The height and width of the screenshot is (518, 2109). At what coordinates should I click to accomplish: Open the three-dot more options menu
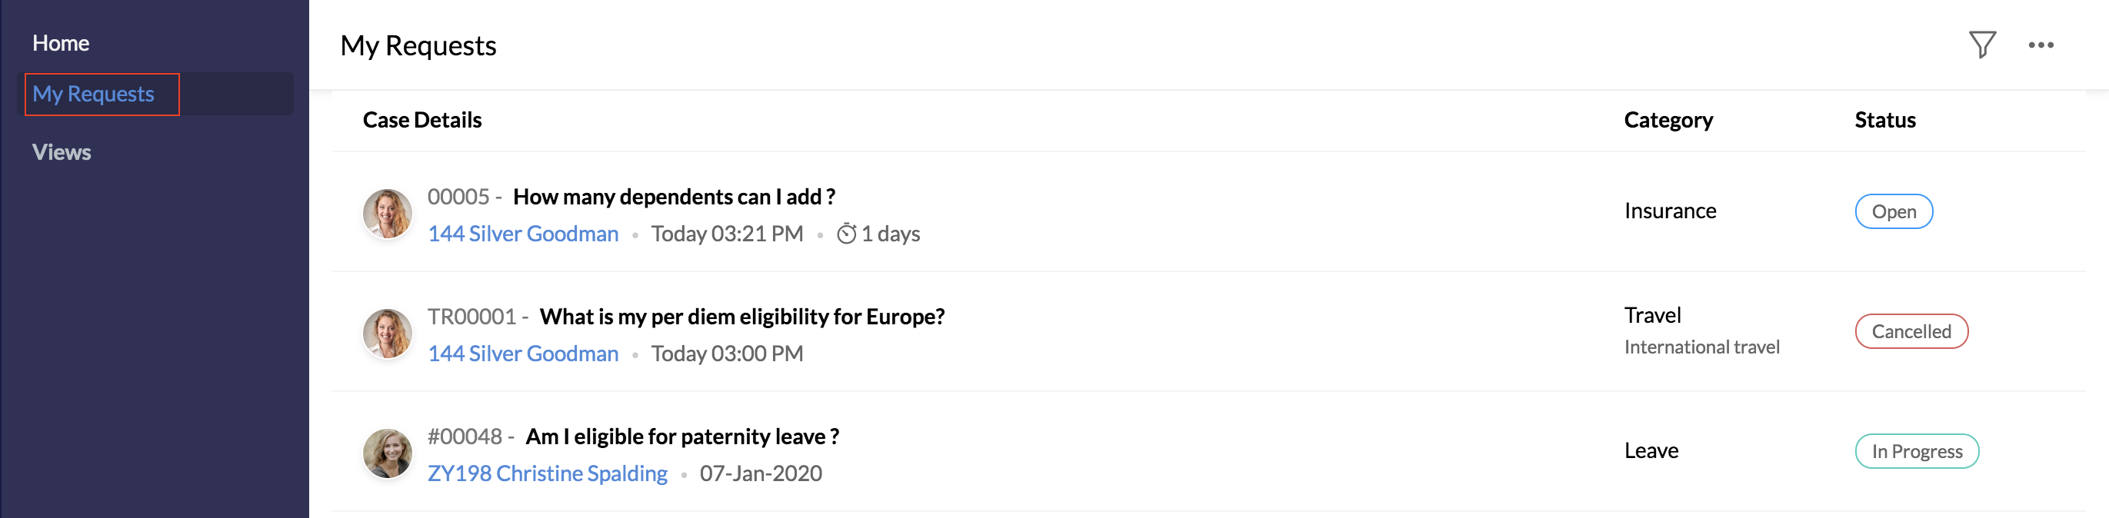(2041, 45)
